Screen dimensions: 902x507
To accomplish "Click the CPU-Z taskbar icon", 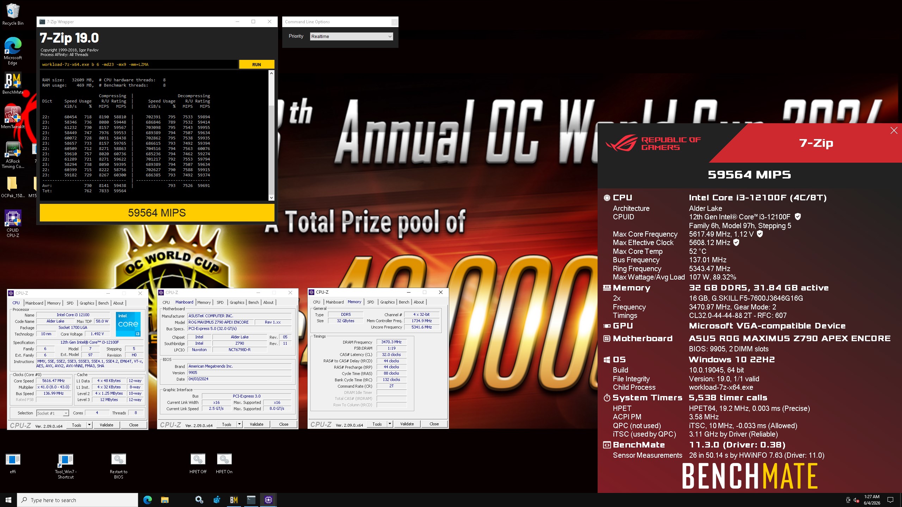I will (x=268, y=500).
